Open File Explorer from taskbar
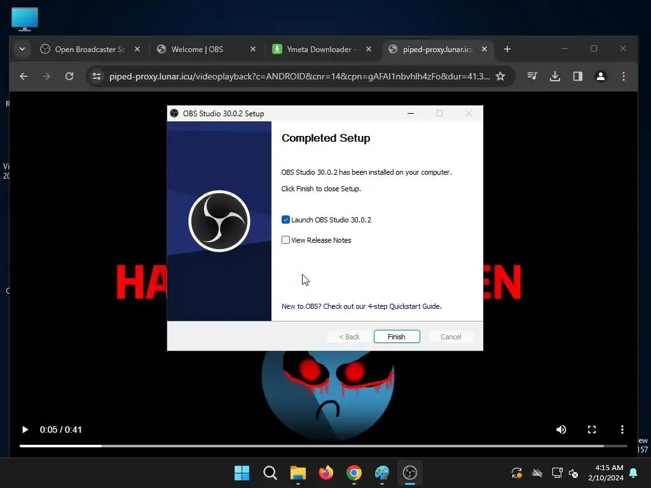The width and height of the screenshot is (651, 488). (298, 473)
